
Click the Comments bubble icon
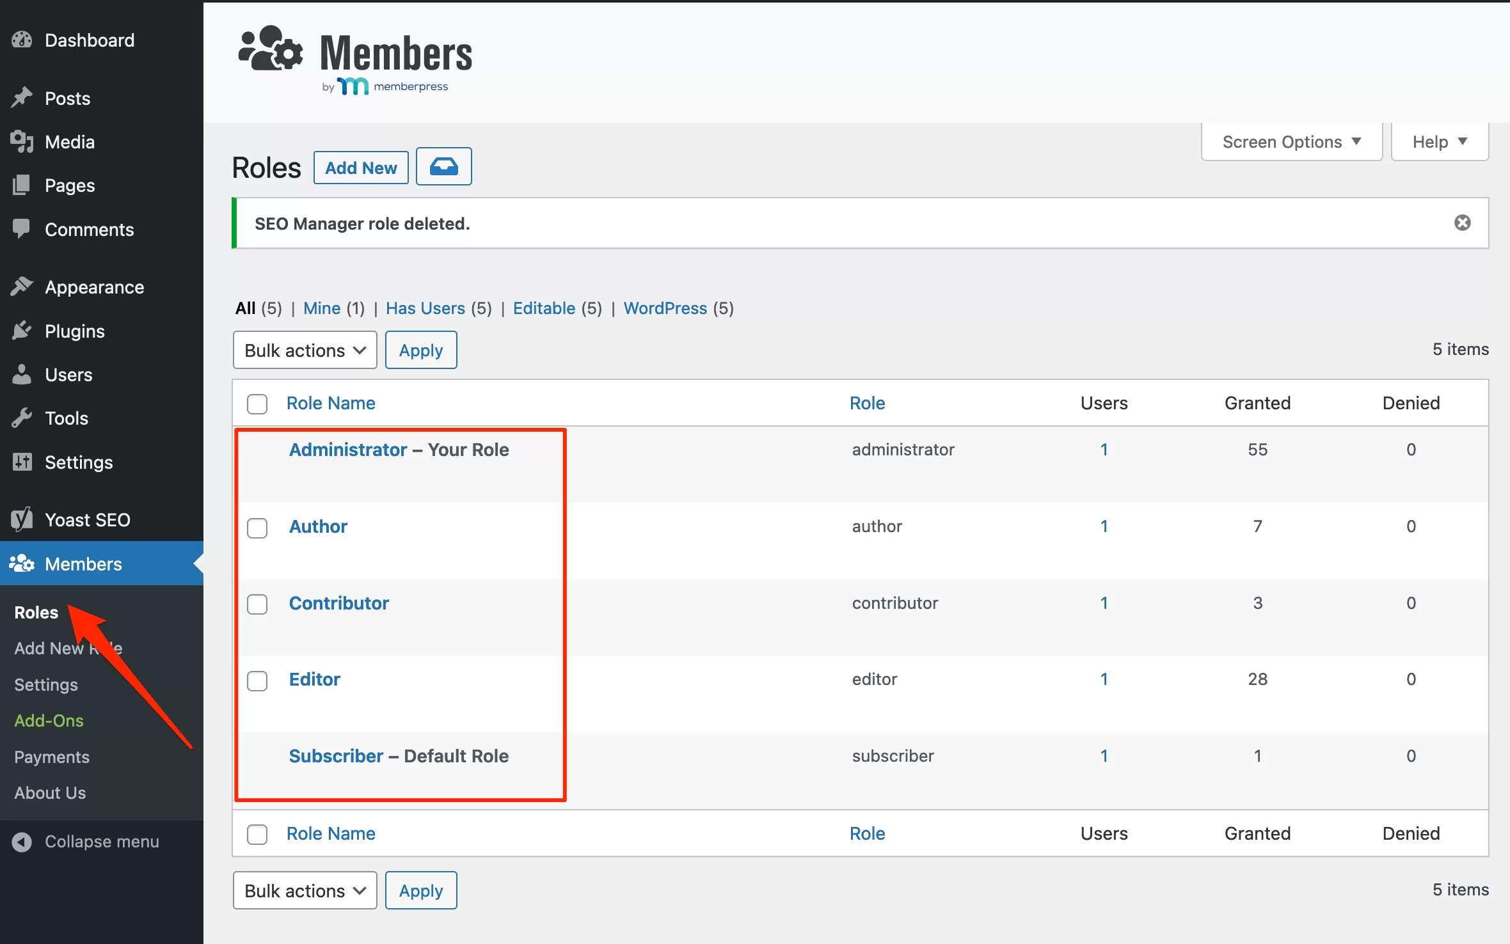click(22, 229)
